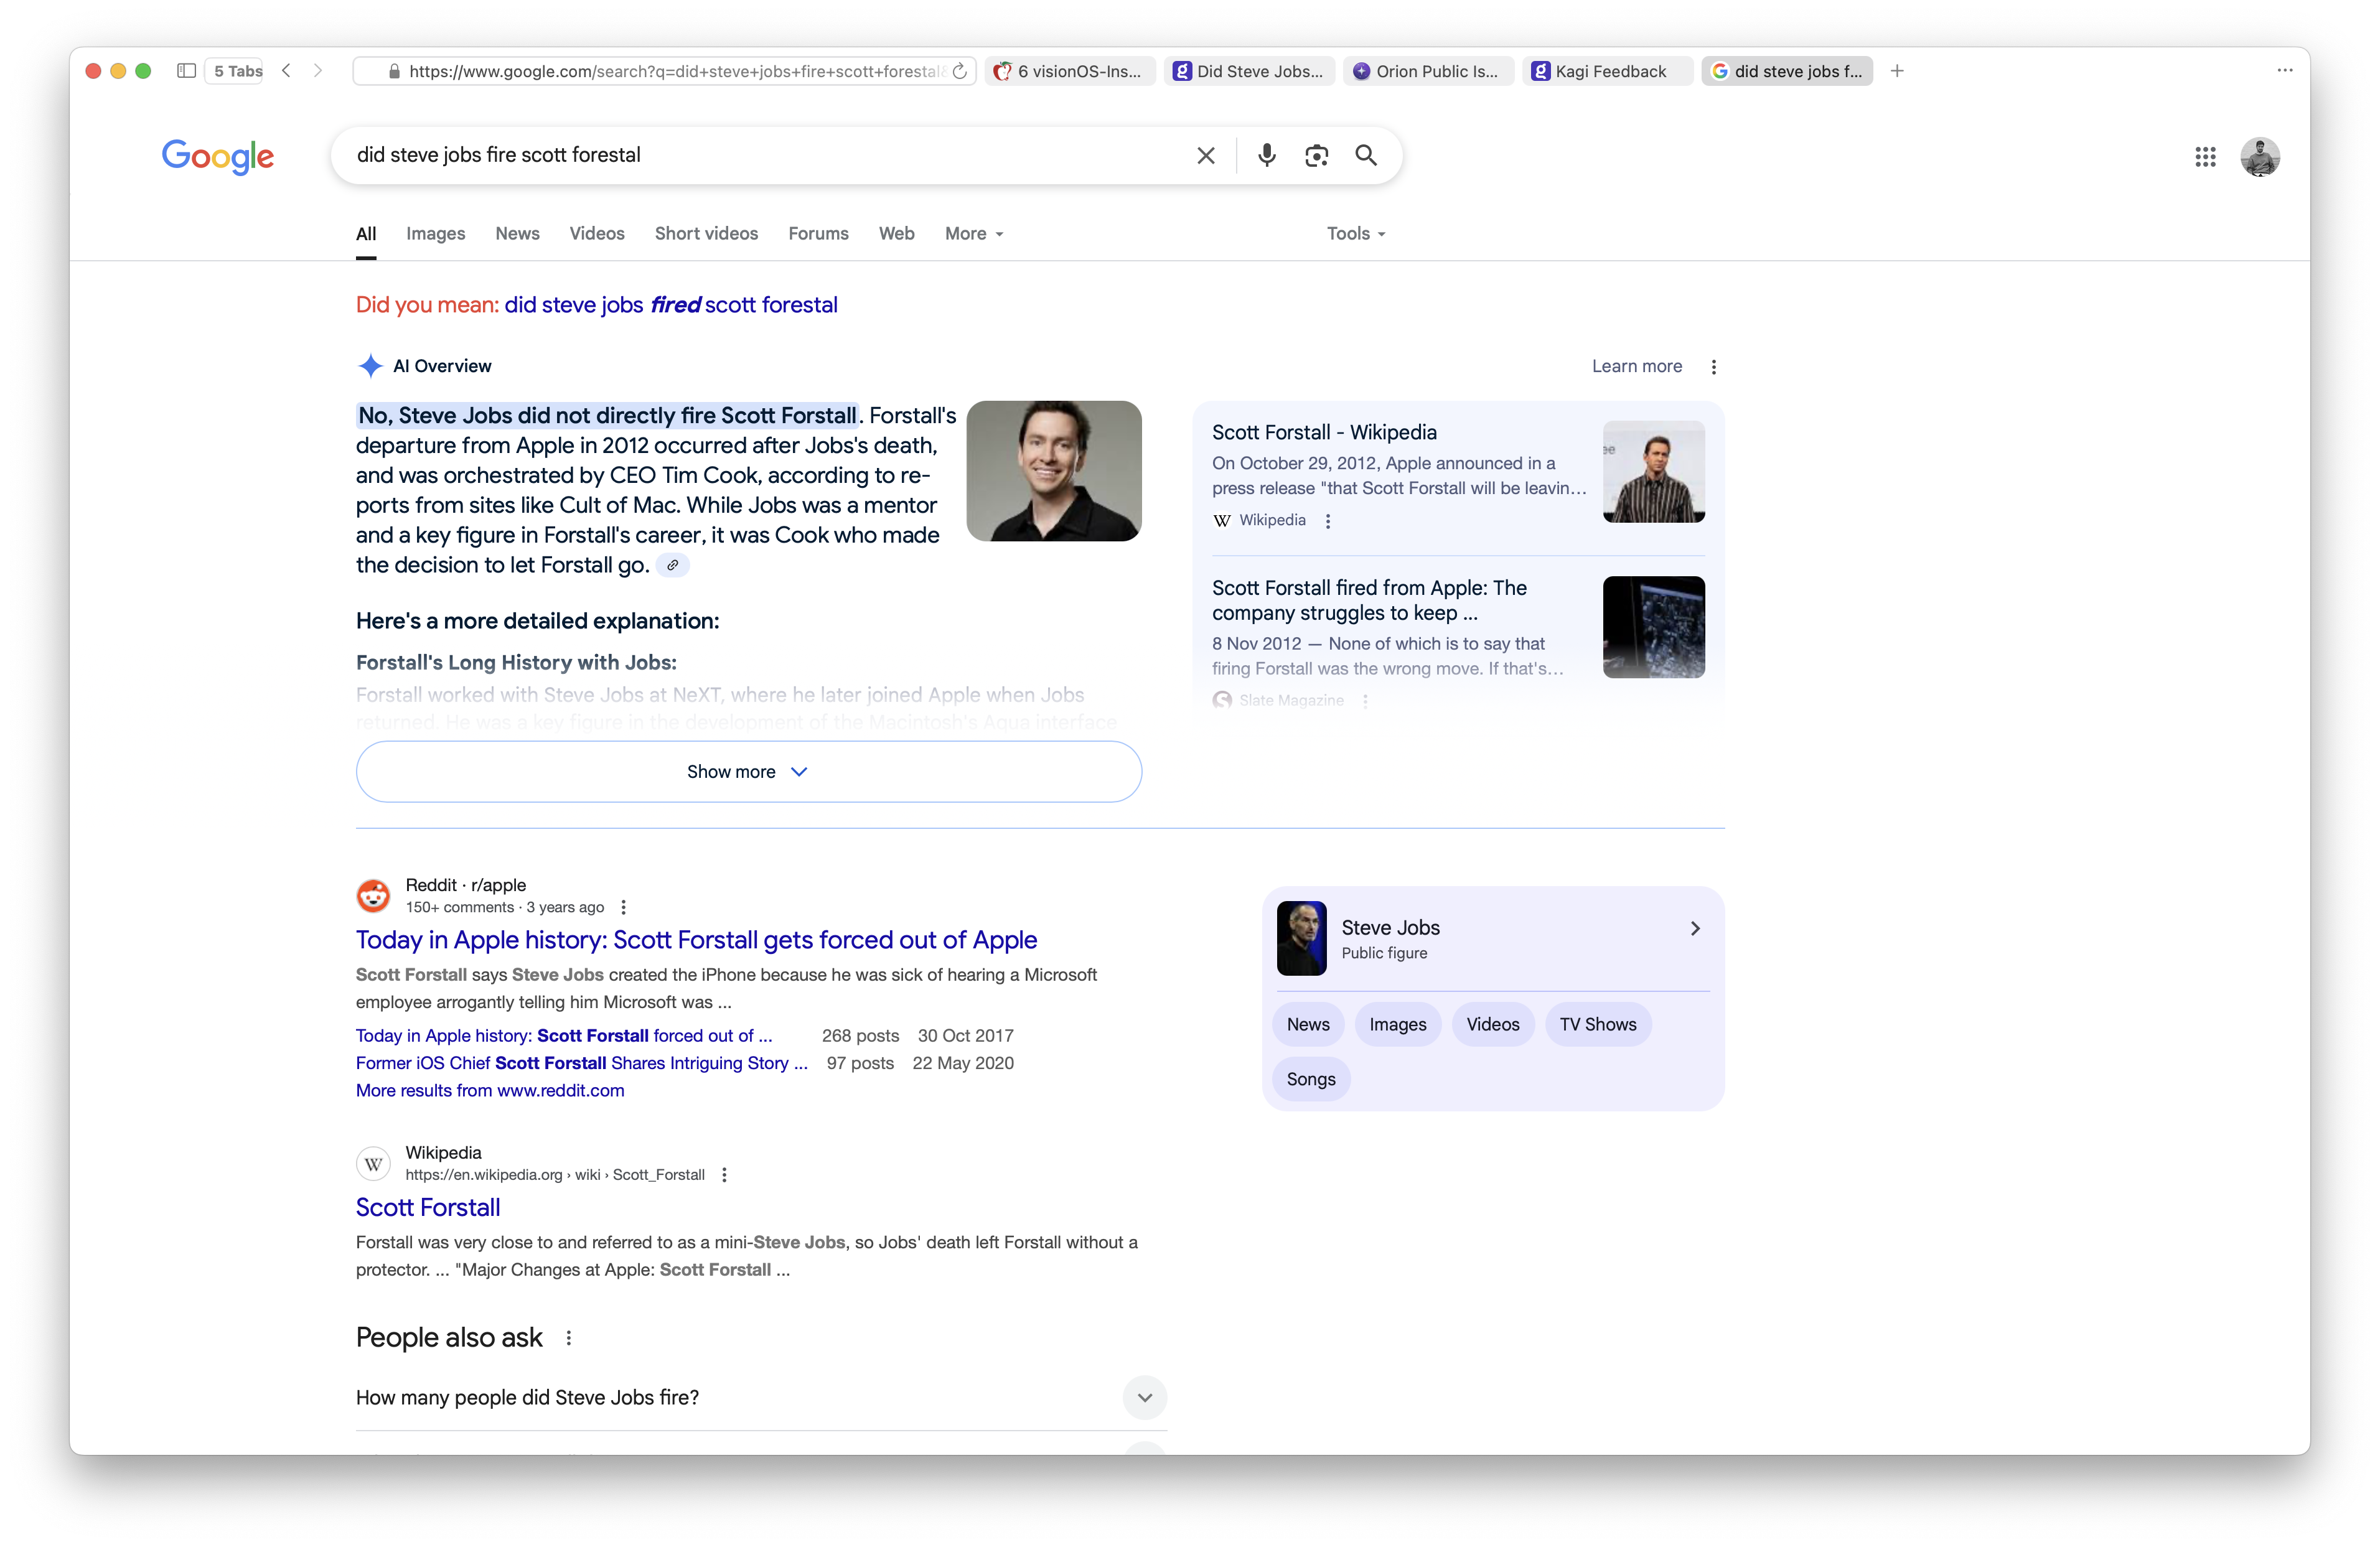Toggle the browser sidebar panel
Viewport: 2380px width, 1547px height.
(186, 71)
